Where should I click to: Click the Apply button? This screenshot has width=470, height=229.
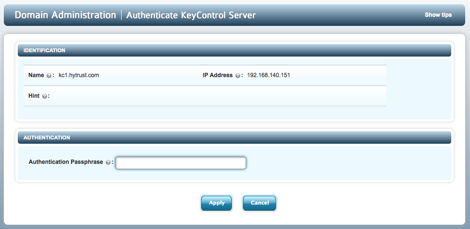point(216,203)
